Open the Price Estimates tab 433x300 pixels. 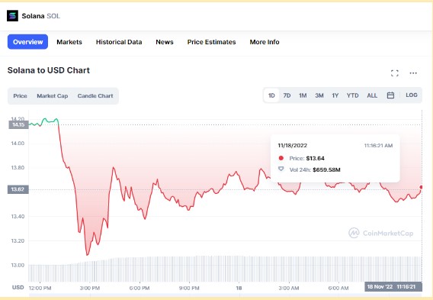coord(211,42)
